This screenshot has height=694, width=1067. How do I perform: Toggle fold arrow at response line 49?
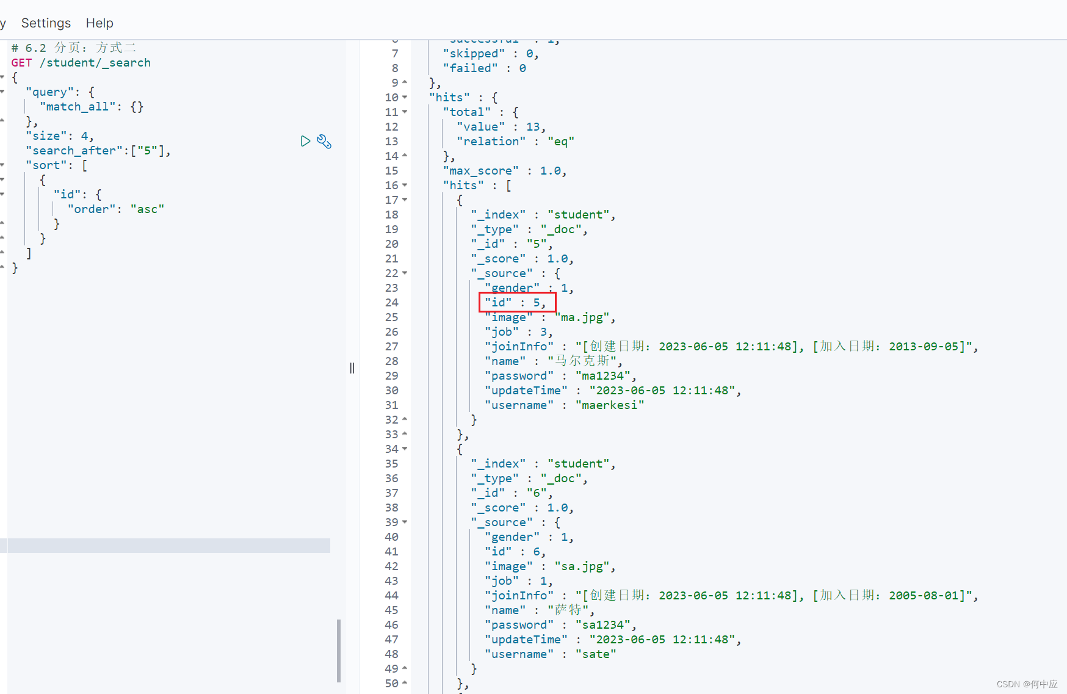point(405,668)
